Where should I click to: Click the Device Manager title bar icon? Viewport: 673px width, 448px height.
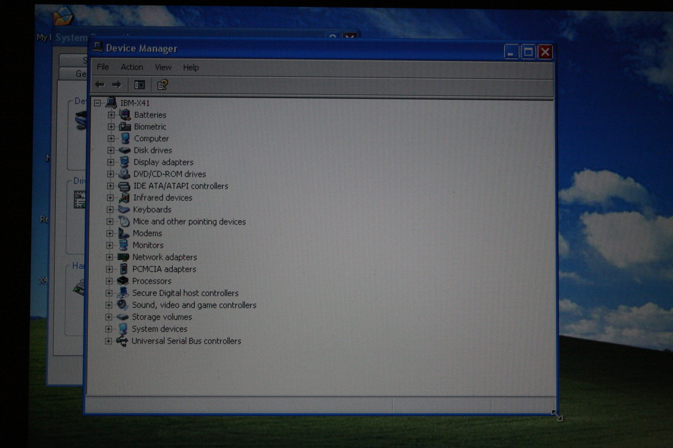[x=98, y=48]
